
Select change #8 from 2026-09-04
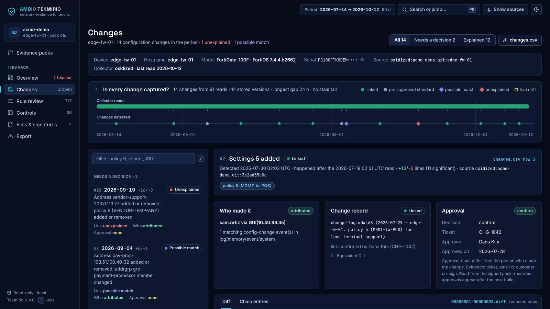pos(148,273)
